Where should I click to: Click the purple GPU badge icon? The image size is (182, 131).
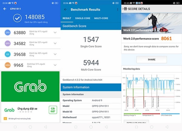click(x=8, y=43)
